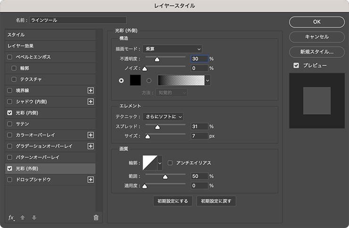Click the ノイズ slider handle
349x228 pixels.
[145, 69]
